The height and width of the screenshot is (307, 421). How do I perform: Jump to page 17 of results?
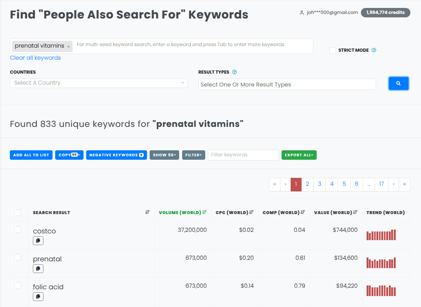(x=381, y=184)
